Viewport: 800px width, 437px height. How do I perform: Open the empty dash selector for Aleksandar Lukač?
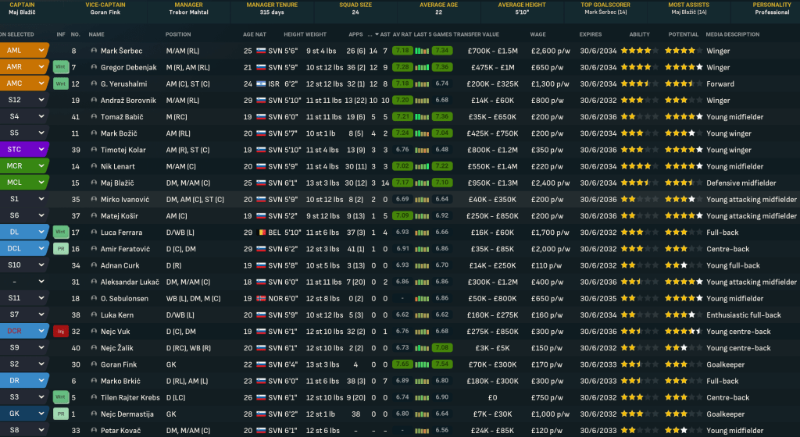(23, 282)
